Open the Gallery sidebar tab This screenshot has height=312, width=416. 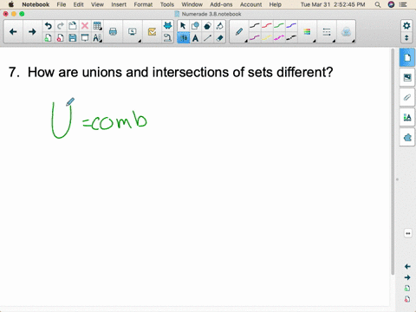tap(407, 77)
